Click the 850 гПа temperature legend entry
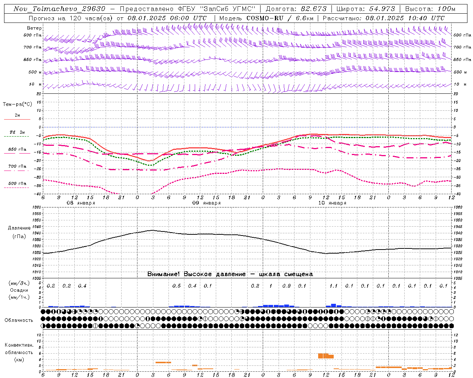Screen dimensions: 473x378 coord(17,150)
